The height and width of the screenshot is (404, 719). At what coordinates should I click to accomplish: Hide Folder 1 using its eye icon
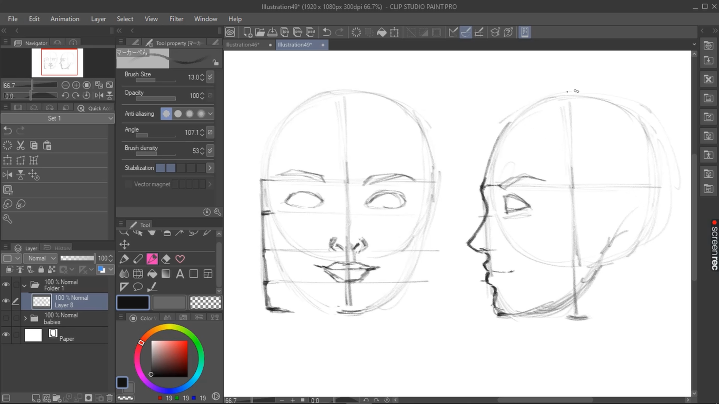[x=6, y=285]
